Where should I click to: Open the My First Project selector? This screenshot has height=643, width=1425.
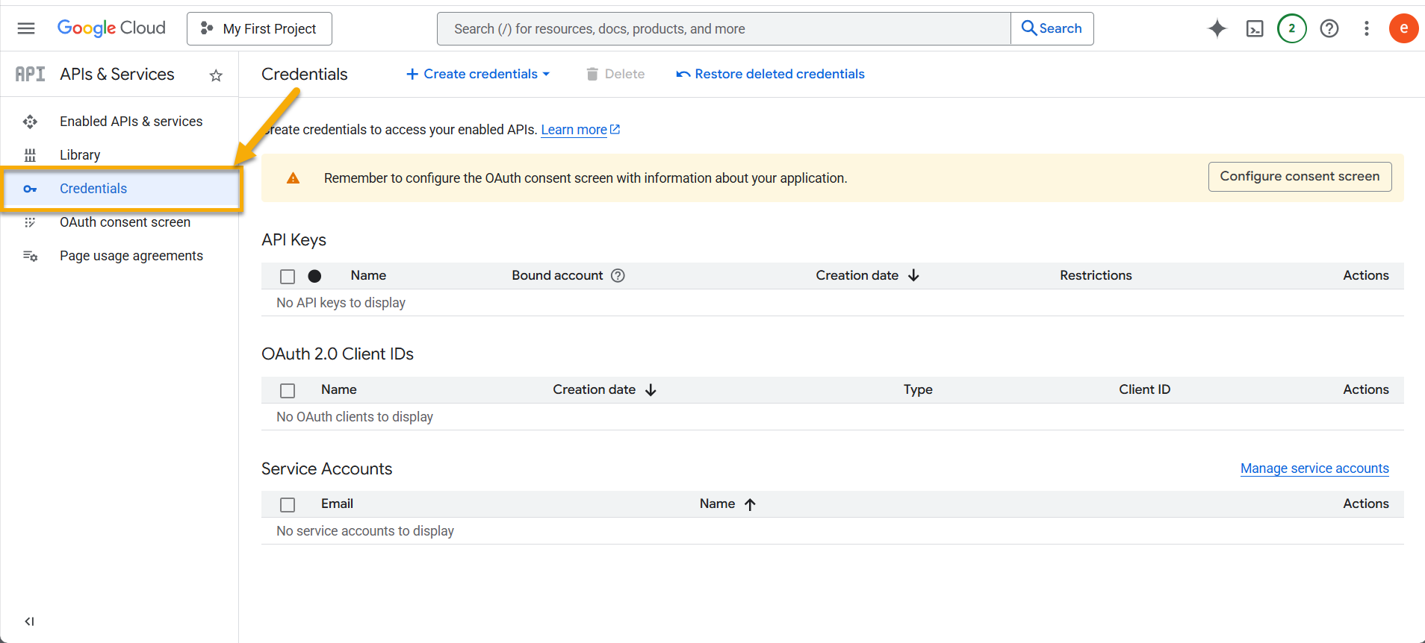pos(259,28)
